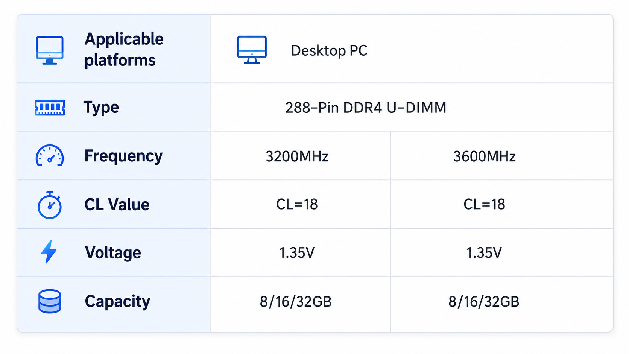629x354 pixels.
Task: Click the monitor icon beside Applicable platforms
Action: (50, 50)
